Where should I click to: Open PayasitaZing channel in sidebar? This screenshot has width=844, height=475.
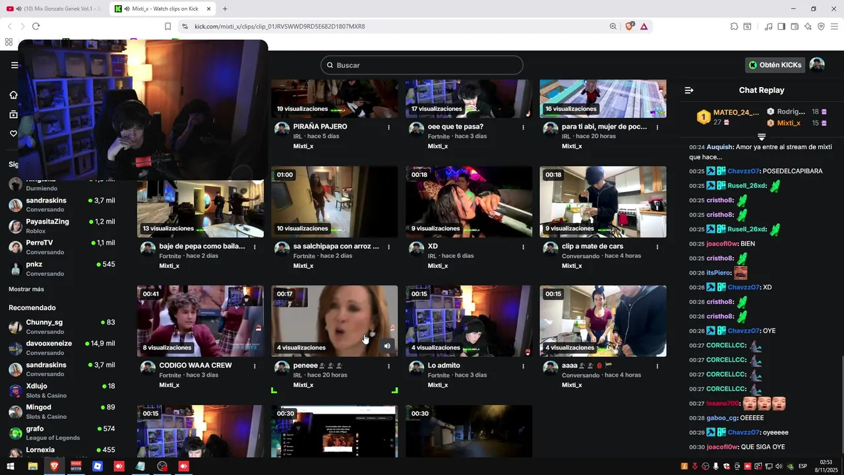pyautogui.click(x=61, y=226)
